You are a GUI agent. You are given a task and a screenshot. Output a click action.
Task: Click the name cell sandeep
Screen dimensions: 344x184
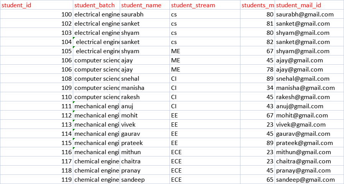click(x=145, y=180)
